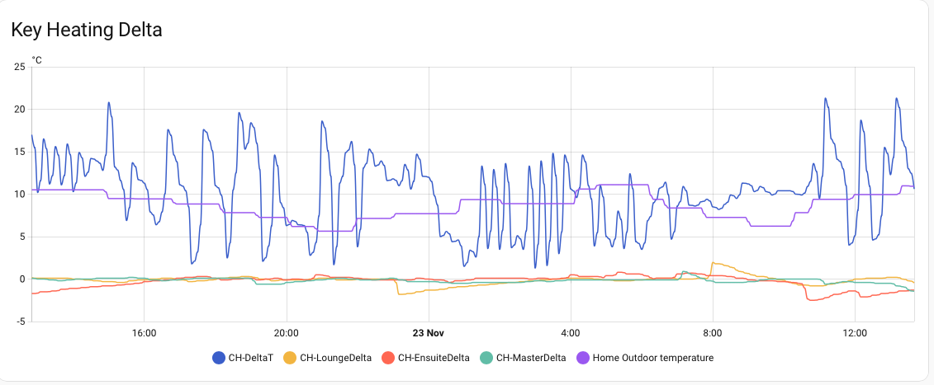This screenshot has height=385, width=934.
Task: Click the teal CH-MasterDelta legend dot
Action: 486,358
